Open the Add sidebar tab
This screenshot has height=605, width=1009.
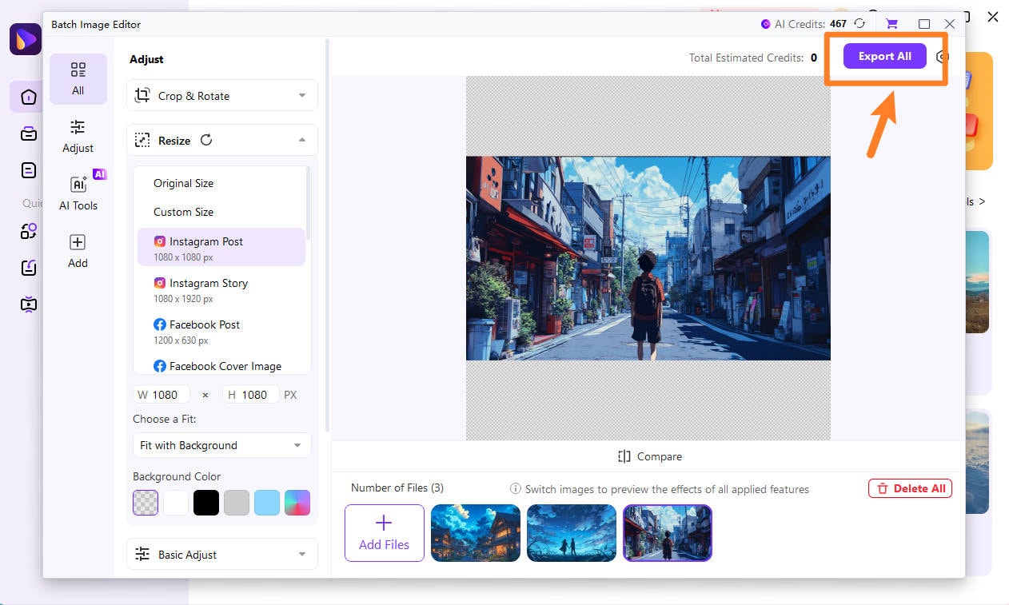pos(78,252)
